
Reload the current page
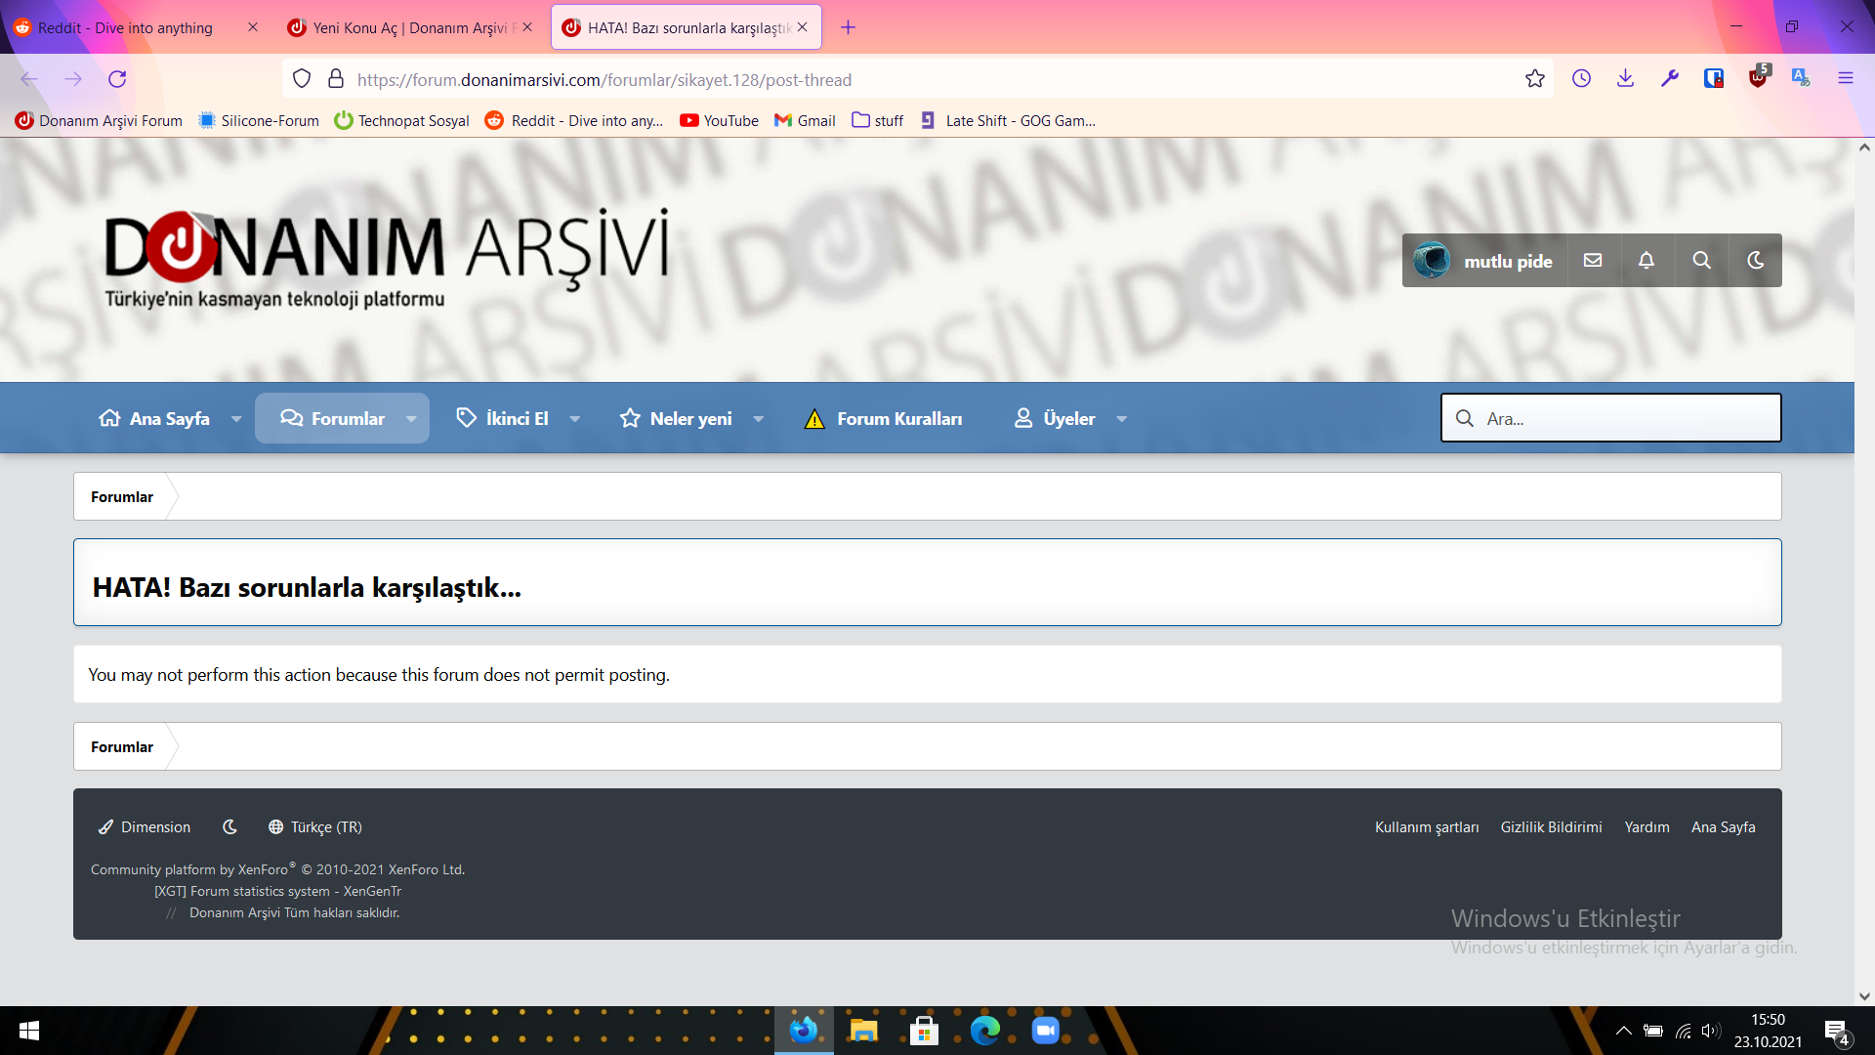click(117, 79)
